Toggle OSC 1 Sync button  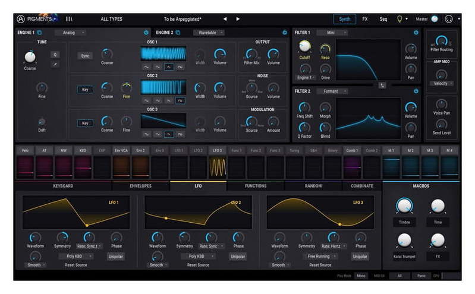(x=85, y=56)
